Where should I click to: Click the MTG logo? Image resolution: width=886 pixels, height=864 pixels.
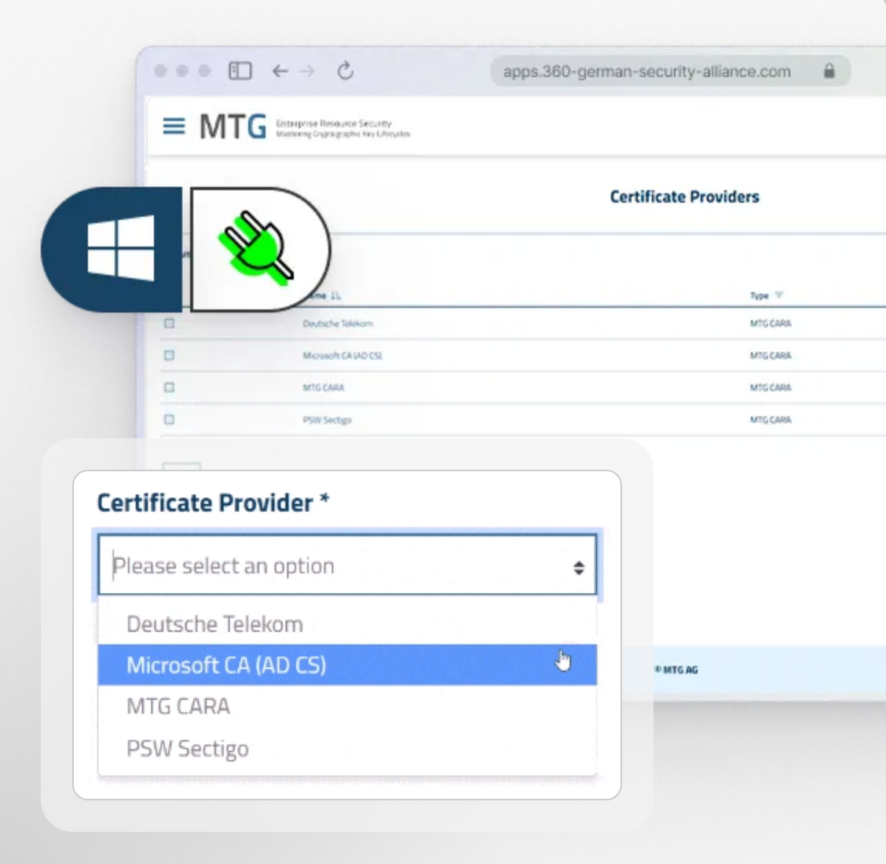(232, 126)
